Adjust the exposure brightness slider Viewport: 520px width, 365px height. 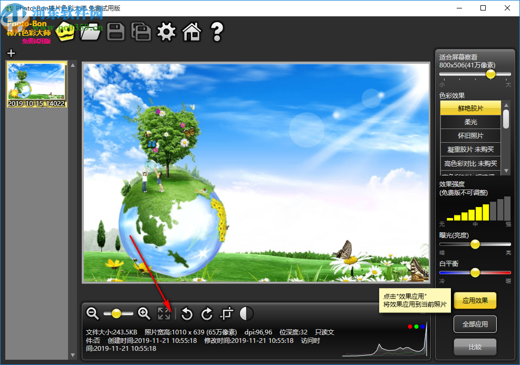475,244
